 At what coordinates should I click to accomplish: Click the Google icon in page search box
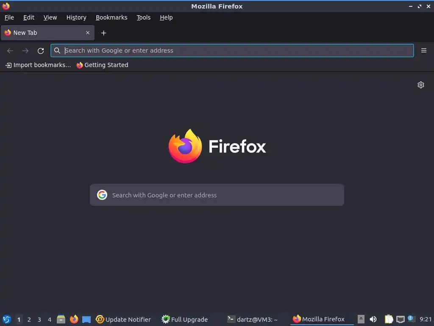click(102, 195)
